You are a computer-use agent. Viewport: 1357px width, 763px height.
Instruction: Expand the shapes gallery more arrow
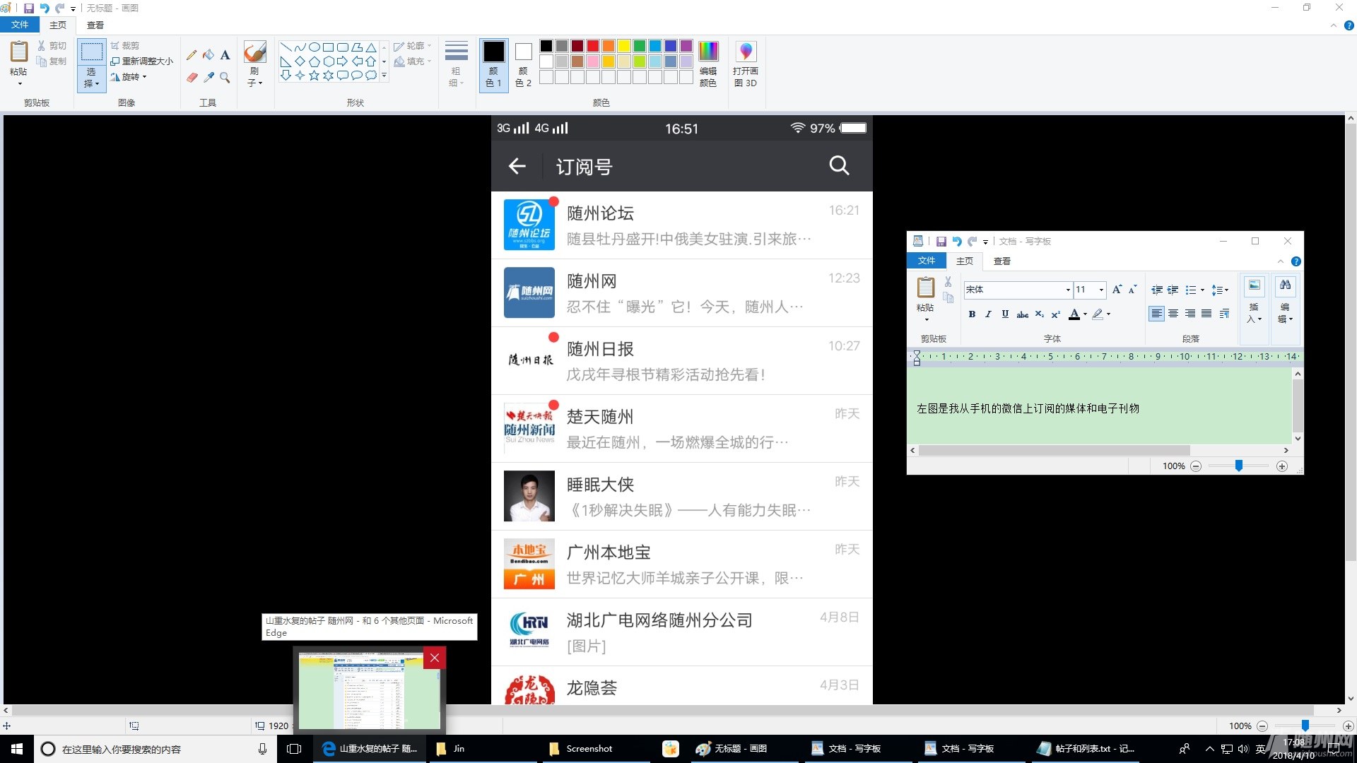384,75
